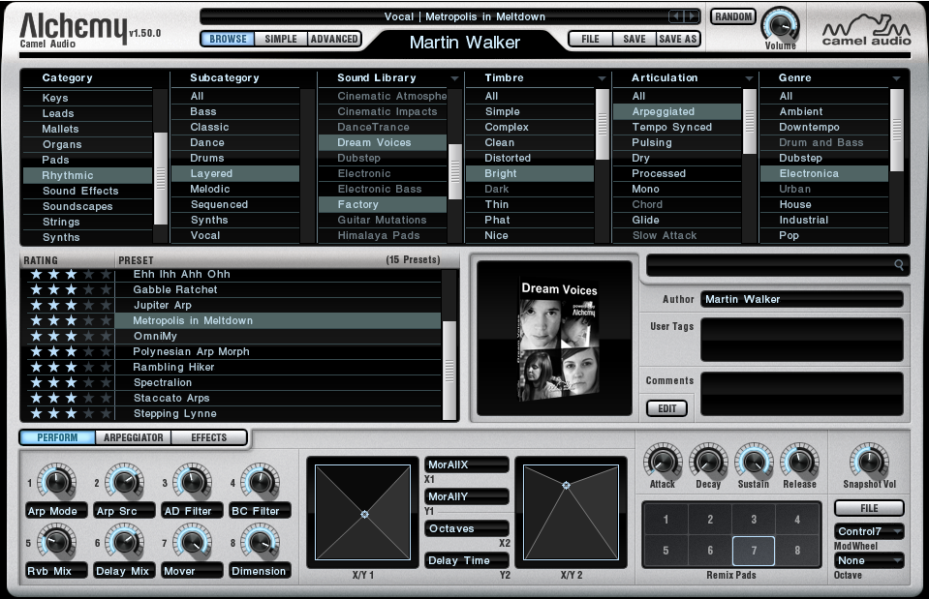Click the Release envelope knob
The height and width of the screenshot is (599, 929).
[798, 464]
